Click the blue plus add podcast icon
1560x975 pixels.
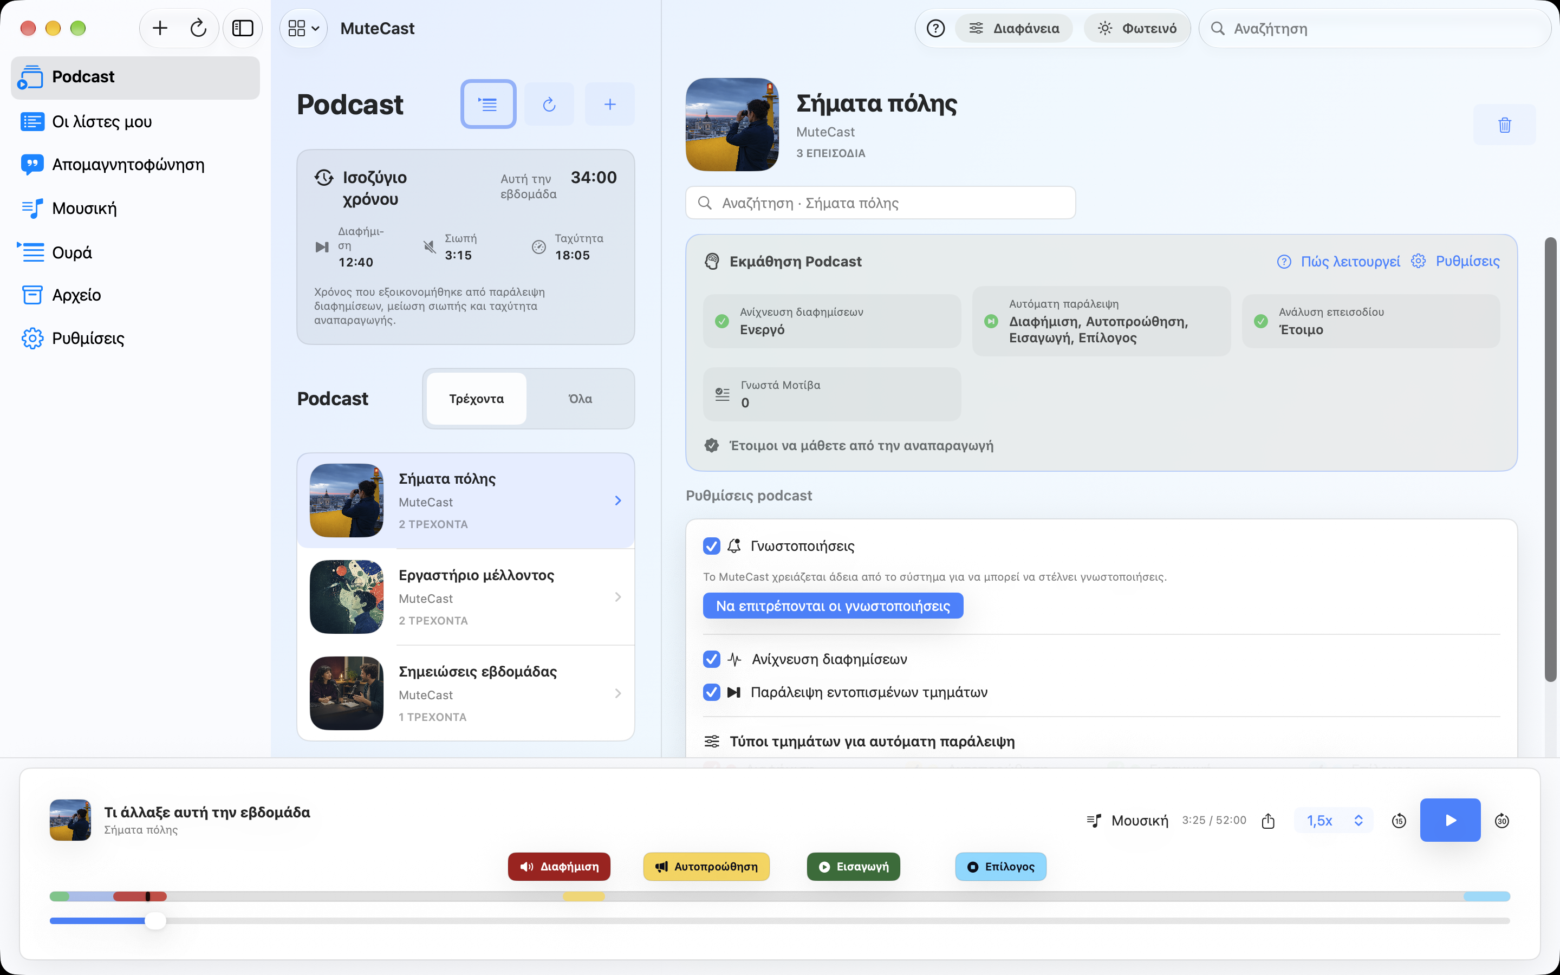[610, 104]
